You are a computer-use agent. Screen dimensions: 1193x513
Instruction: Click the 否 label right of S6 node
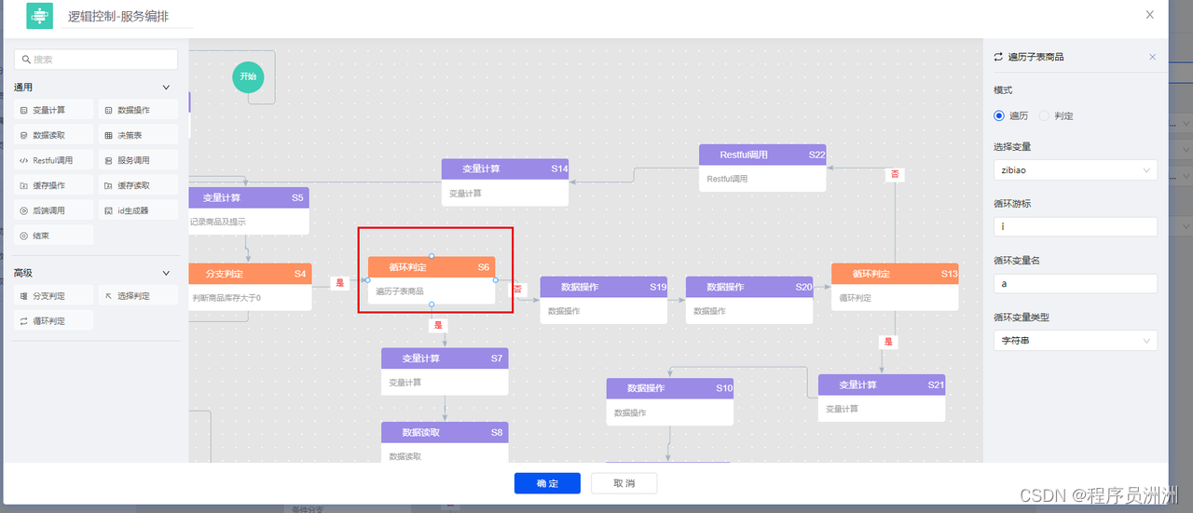(517, 289)
